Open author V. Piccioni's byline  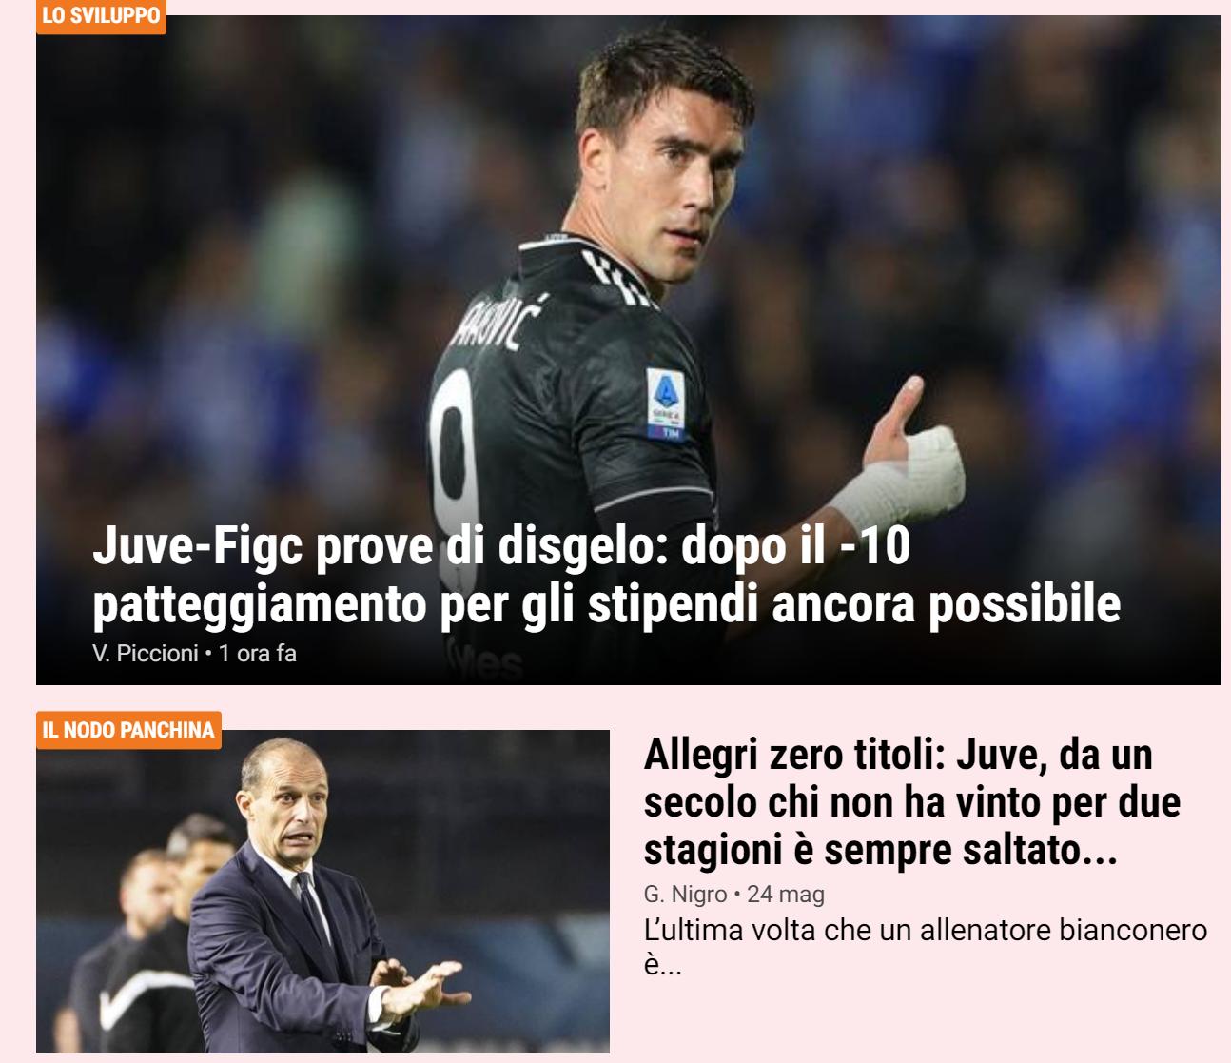point(146,654)
